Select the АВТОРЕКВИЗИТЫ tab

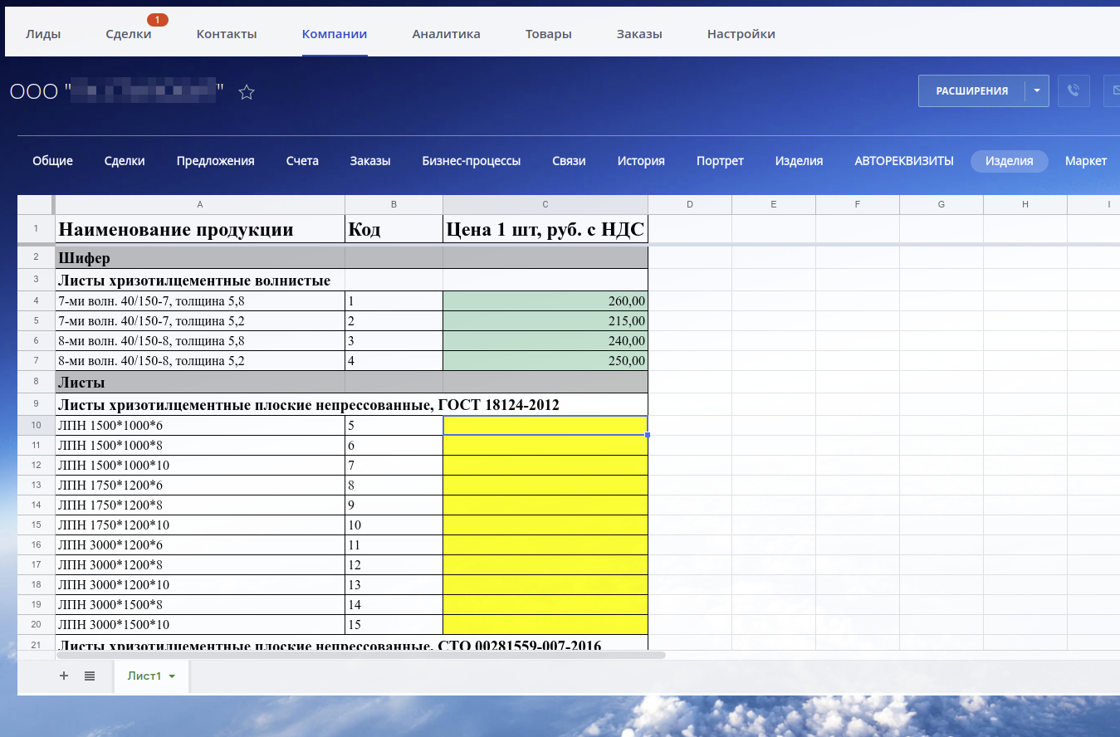click(903, 161)
